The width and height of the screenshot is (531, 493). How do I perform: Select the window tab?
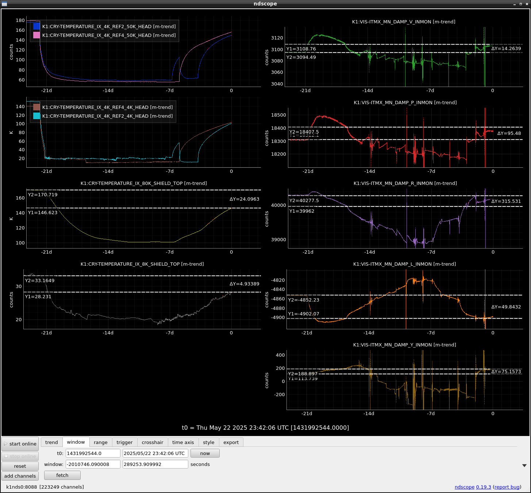point(76,442)
